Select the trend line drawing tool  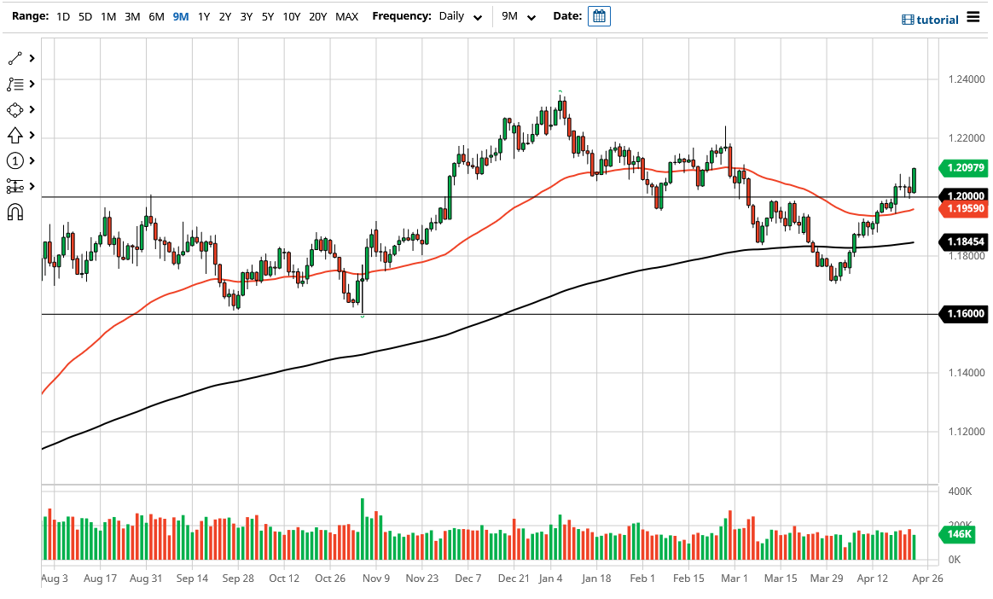15,58
